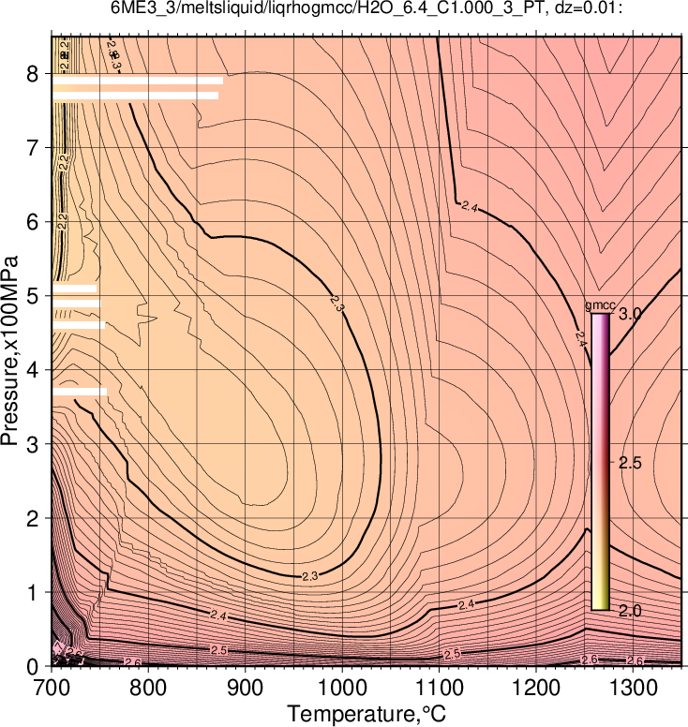Click the 2.2 contour label near 700 MPa
This screenshot has height=727, width=688.
pyautogui.click(x=65, y=163)
